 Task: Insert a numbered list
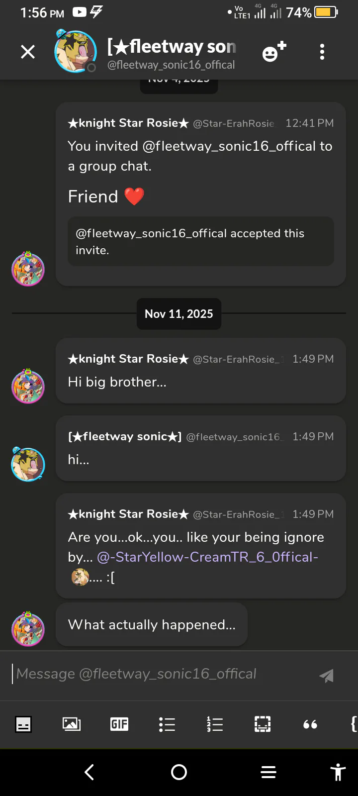pos(215,724)
